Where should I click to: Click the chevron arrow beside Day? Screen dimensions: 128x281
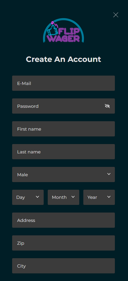37,197
